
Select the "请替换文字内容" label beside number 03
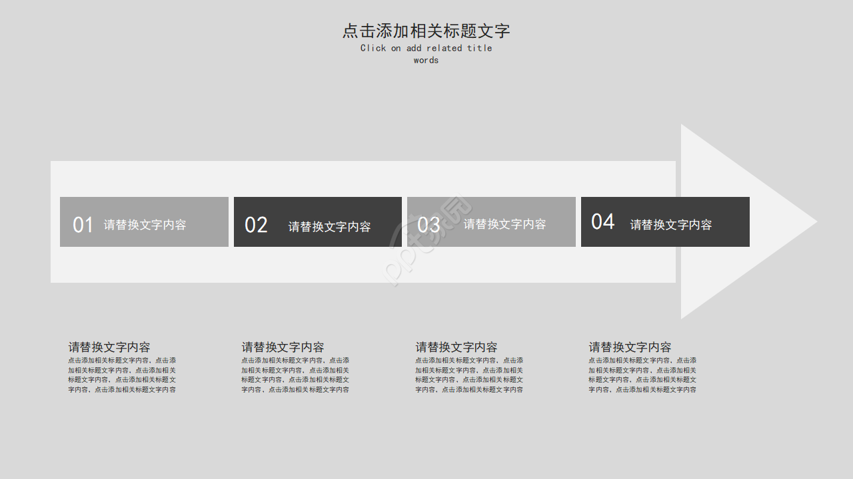tap(504, 224)
